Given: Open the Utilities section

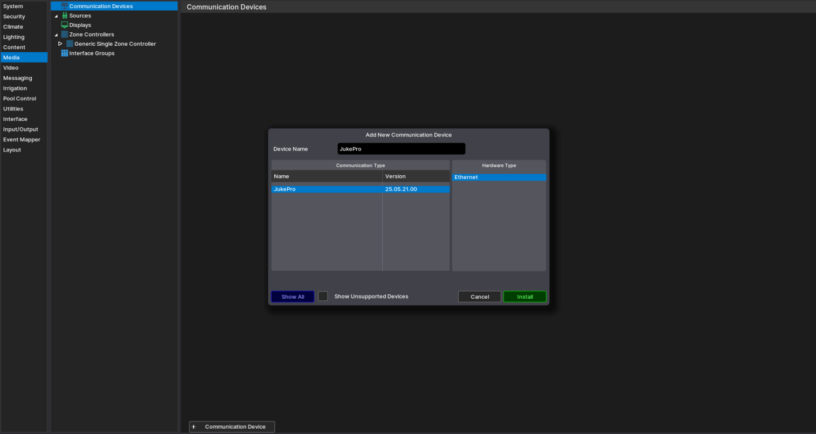Looking at the screenshot, I should [x=24, y=109].
